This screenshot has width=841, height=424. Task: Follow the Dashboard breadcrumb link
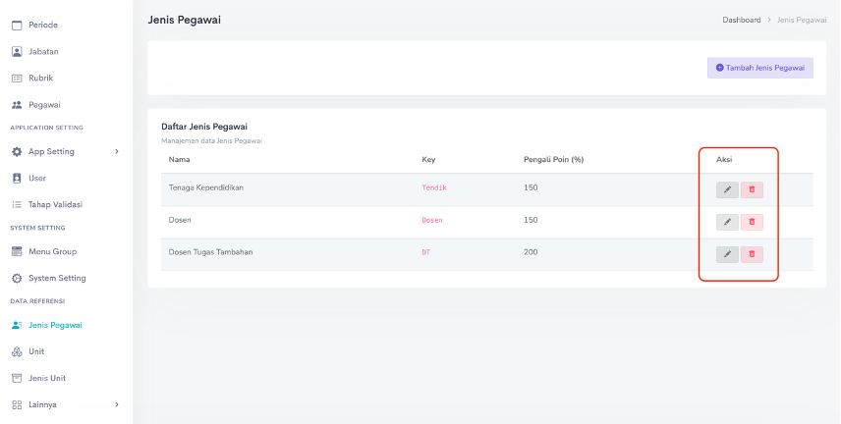point(741,20)
